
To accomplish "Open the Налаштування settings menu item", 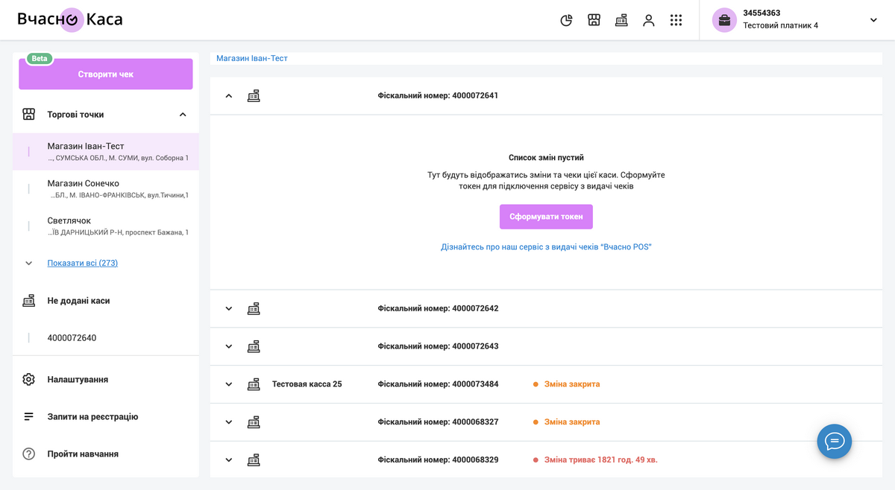I will click(78, 380).
